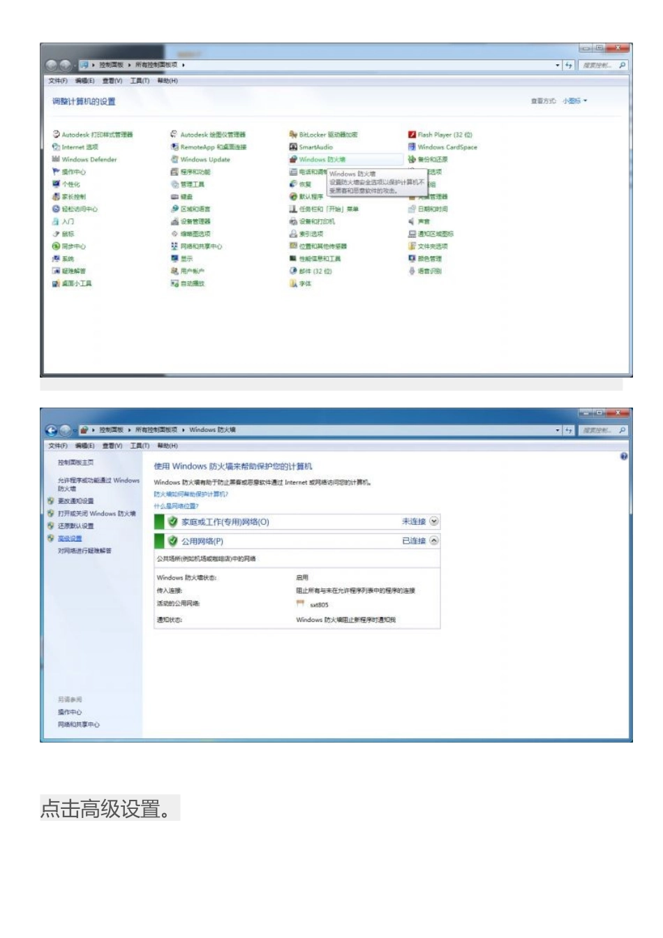Open 查看方式 小图标 dropdown
The image size is (663, 938).
(575, 101)
